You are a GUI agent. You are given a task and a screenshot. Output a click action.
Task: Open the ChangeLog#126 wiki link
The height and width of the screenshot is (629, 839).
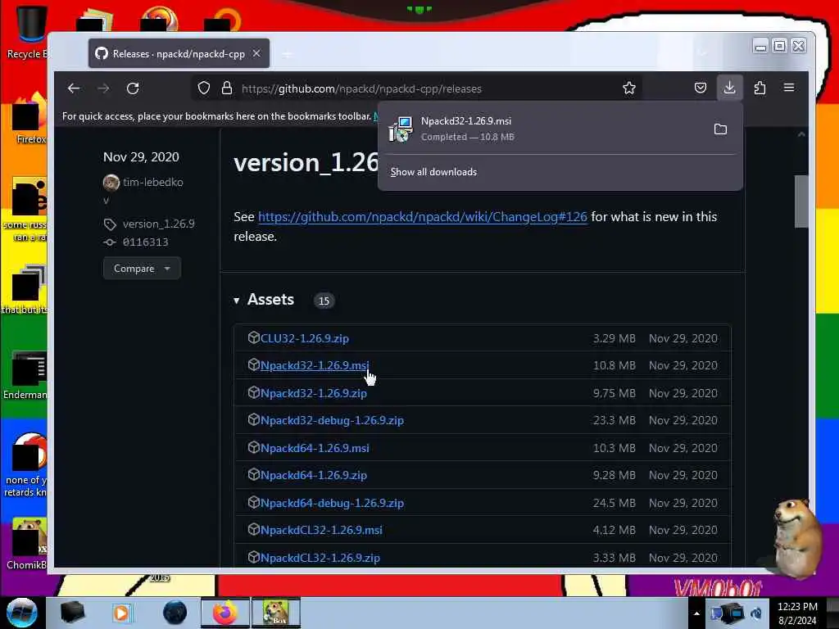tap(422, 216)
